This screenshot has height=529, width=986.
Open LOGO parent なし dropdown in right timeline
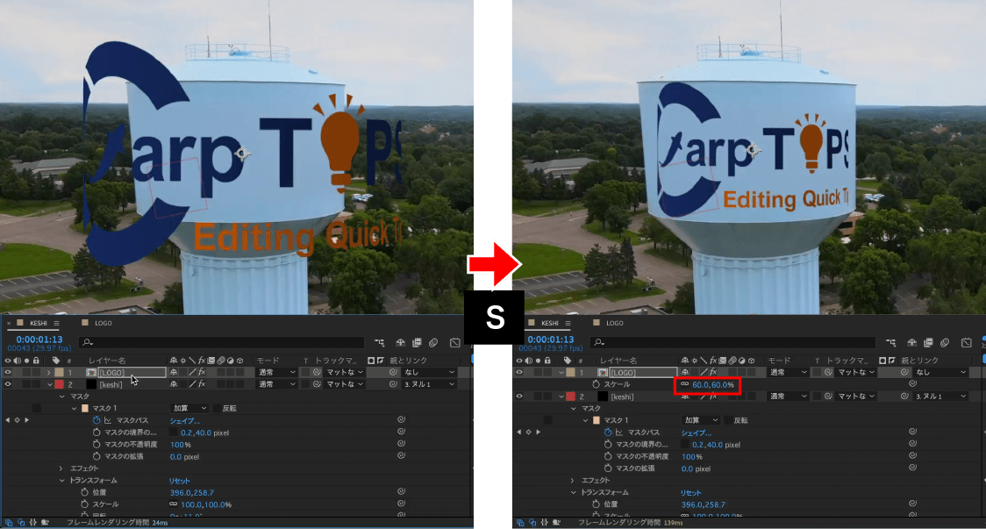pos(940,372)
